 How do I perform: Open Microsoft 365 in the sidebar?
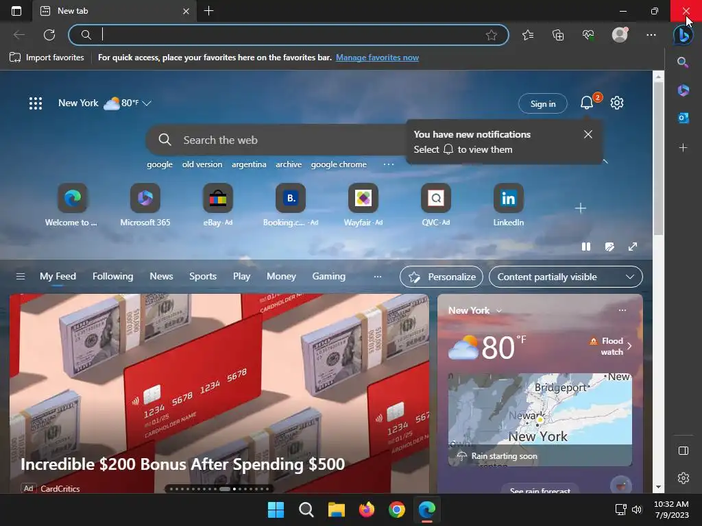point(683,90)
